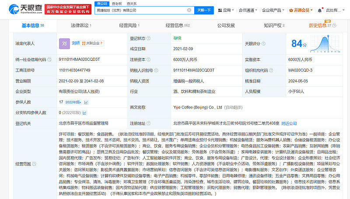The image size is (350, 199).
Task: Switch to the 查公司 search tab
Action: 102,3
